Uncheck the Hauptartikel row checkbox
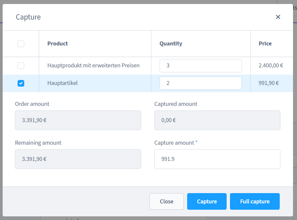297x220 pixels. tap(21, 83)
